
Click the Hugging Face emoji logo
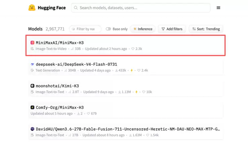(x=32, y=8)
